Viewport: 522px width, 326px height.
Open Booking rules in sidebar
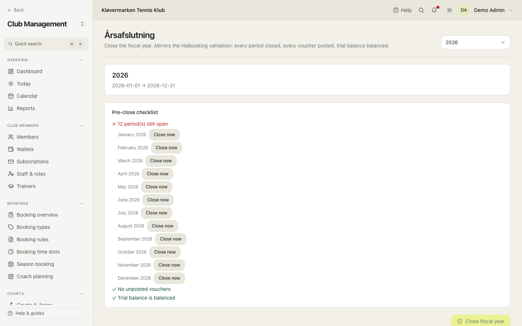[46, 239]
